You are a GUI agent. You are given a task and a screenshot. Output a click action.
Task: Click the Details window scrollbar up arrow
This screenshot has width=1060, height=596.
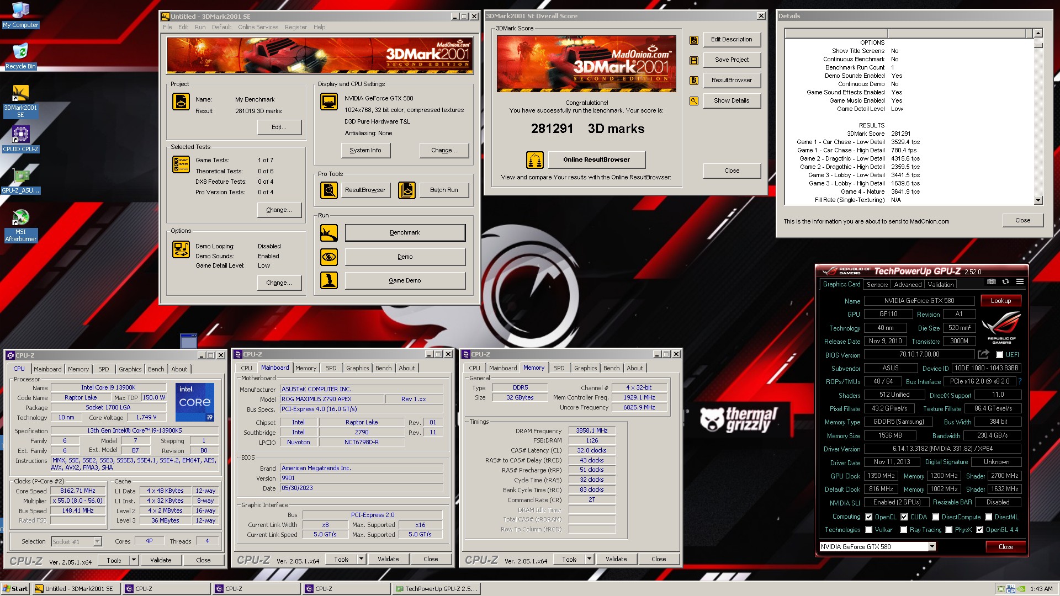coord(1038,33)
